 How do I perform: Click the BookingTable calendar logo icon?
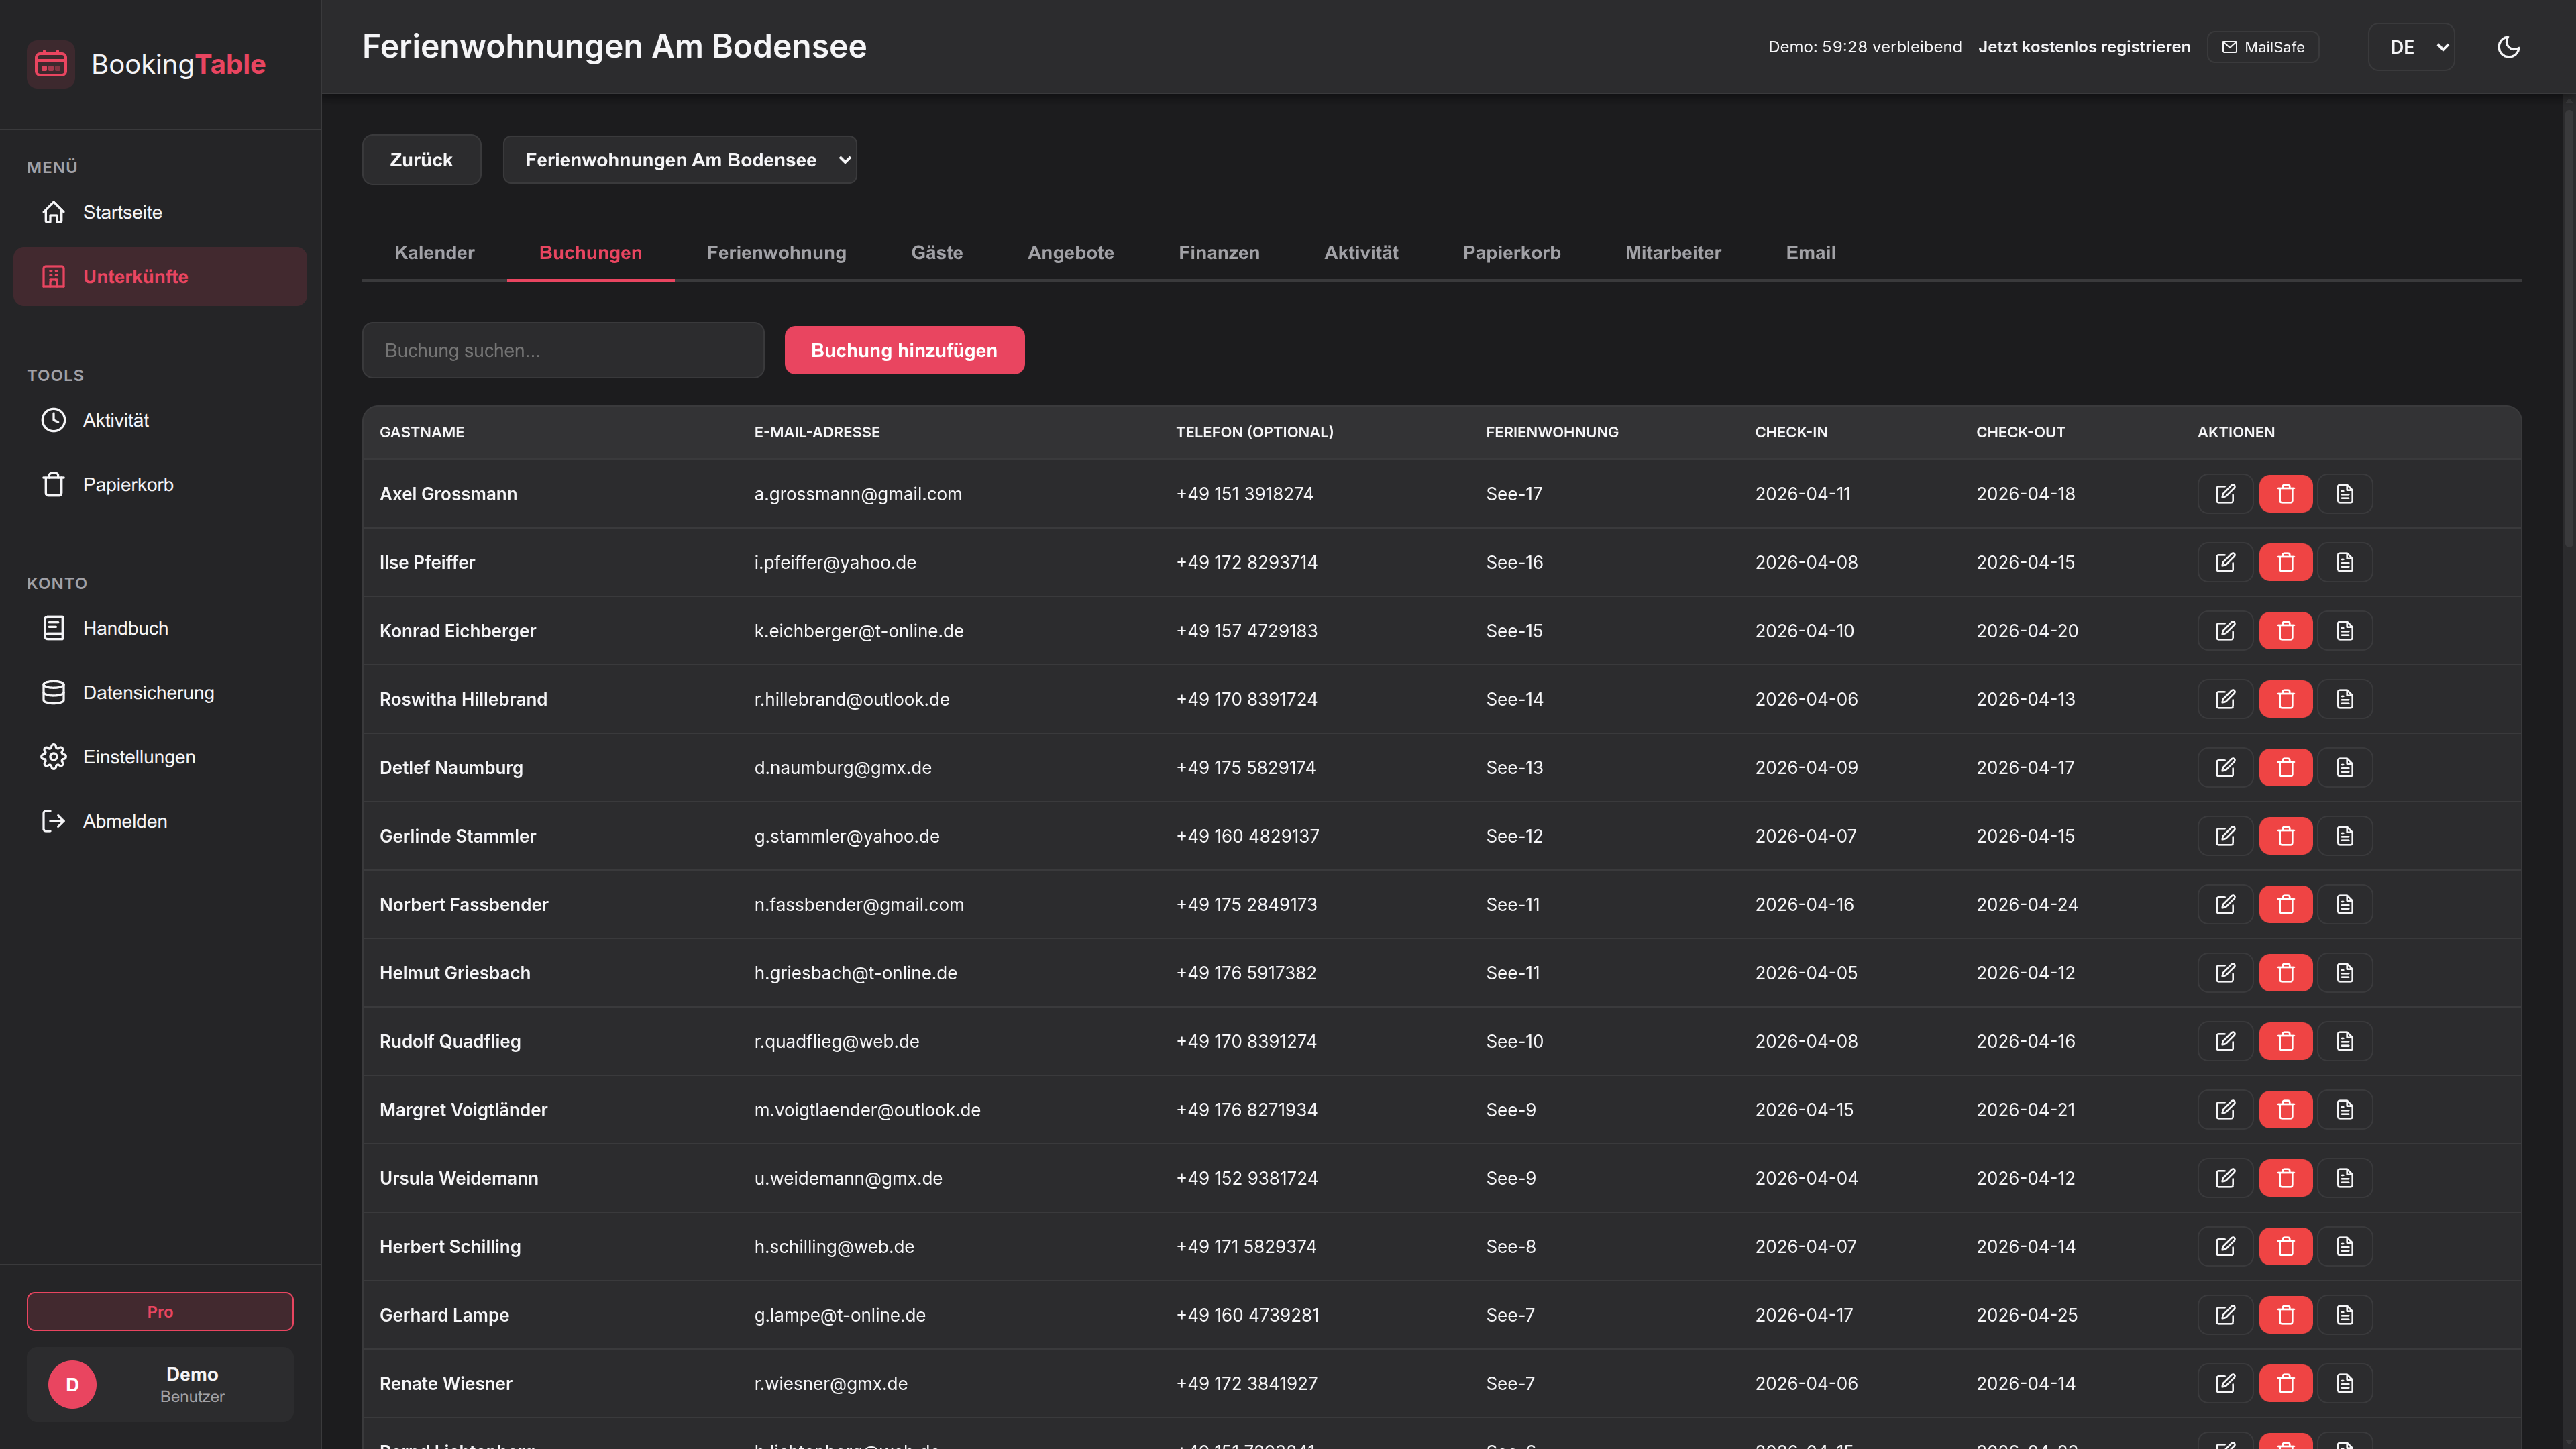[x=51, y=64]
